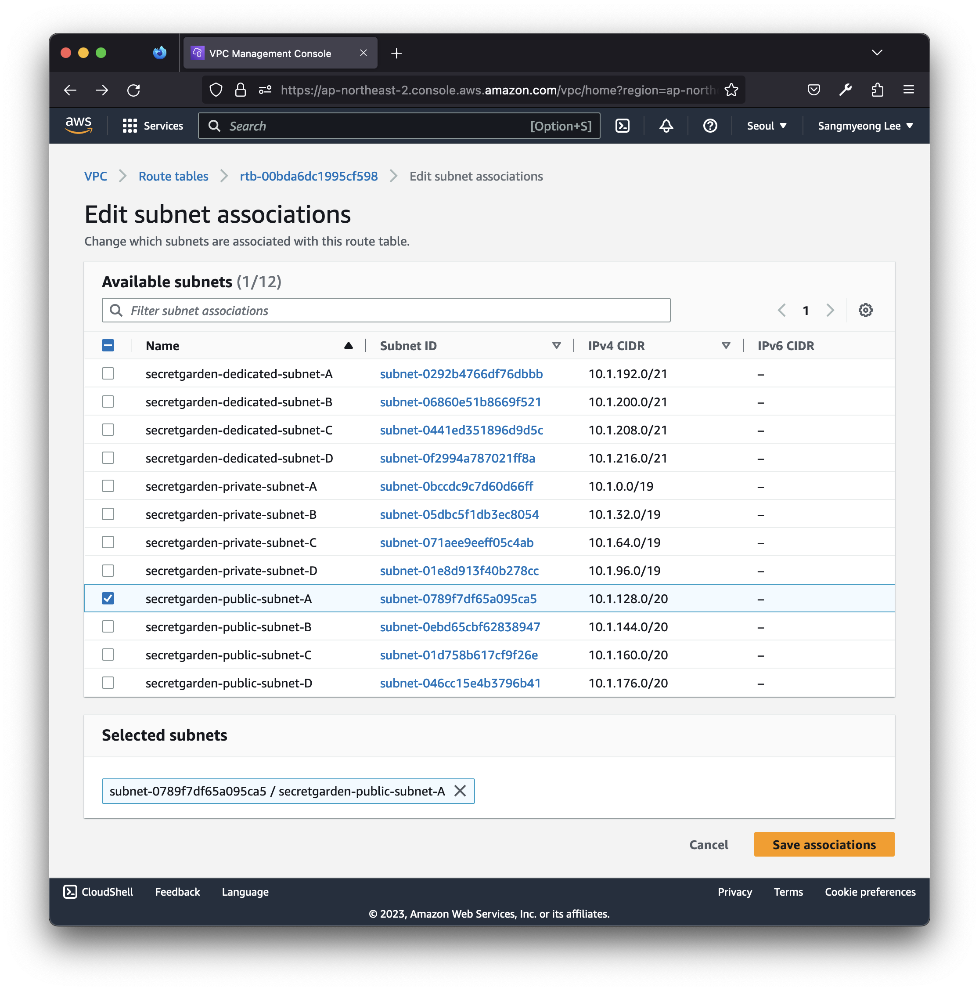Open the site permissions icon in address bar
Screen dimensions: 979x991
tap(265, 90)
